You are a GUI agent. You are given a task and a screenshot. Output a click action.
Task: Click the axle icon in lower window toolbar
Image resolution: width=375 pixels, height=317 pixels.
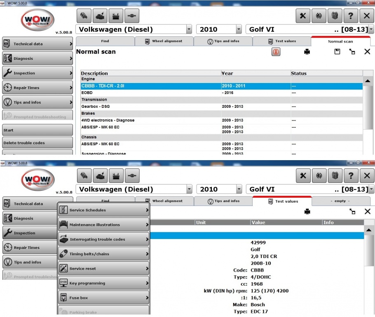[132, 176]
